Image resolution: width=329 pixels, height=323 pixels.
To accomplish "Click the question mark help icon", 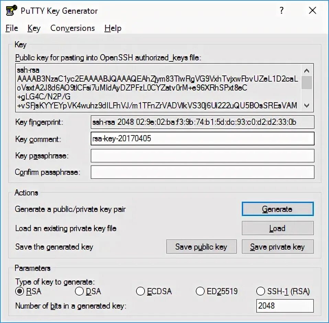I will [x=282, y=10].
